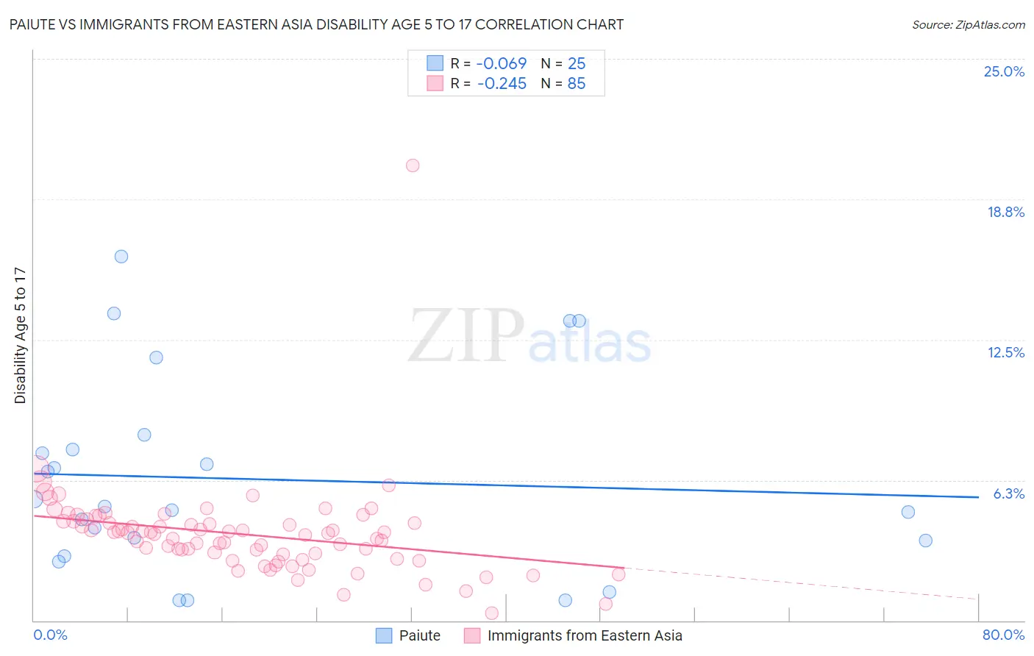Click the pink swatch in the R = -0.245 box

(435, 83)
